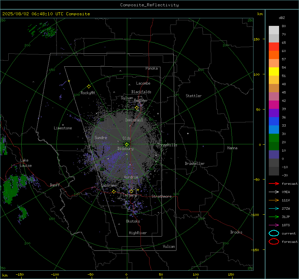Click the Innisfail city label
This screenshot has width=299, height=279.
(x=134, y=120)
